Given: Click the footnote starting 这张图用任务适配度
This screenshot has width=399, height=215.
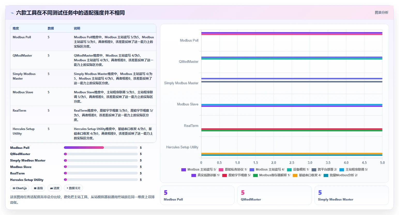Looking at the screenshot, I should [x=82, y=199].
